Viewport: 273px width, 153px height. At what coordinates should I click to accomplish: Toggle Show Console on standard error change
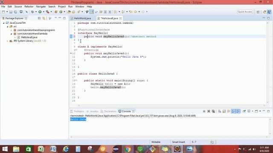coord(238,111)
